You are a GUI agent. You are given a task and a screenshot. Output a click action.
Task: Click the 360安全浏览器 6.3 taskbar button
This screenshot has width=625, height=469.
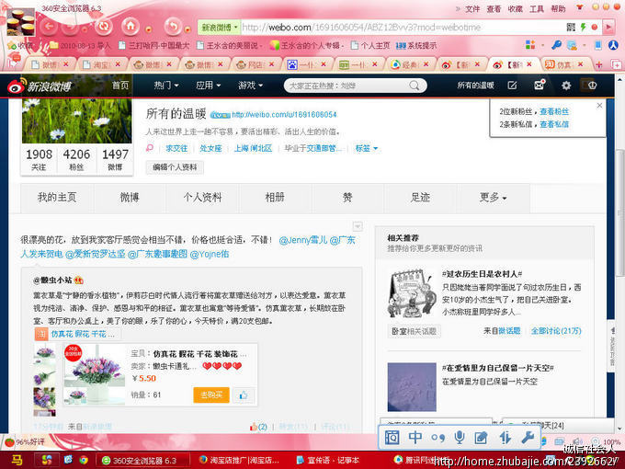(x=142, y=460)
